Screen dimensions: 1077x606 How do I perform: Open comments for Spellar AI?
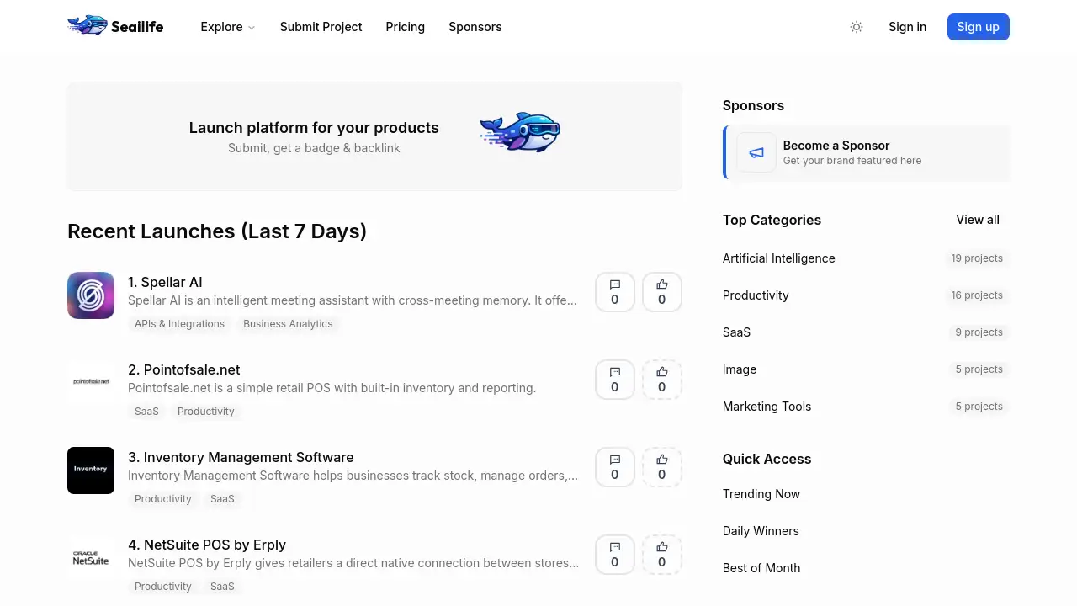[x=615, y=292]
